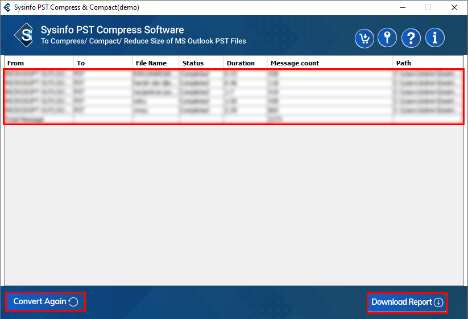Sort by the To column header

[103, 63]
